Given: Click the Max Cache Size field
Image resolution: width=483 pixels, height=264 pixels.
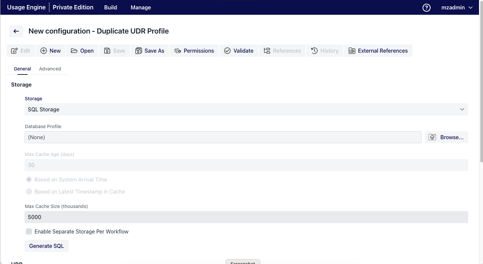Looking at the screenshot, I should coord(246,217).
